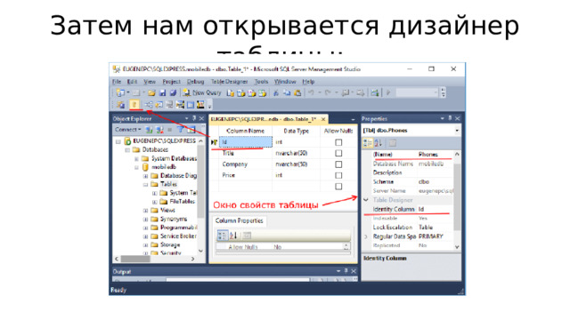Click the Lock Escalation property row

[x=412, y=228]
